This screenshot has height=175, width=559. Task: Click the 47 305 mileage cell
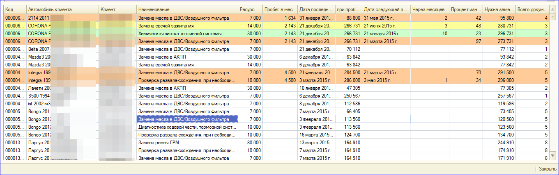tap(349, 88)
